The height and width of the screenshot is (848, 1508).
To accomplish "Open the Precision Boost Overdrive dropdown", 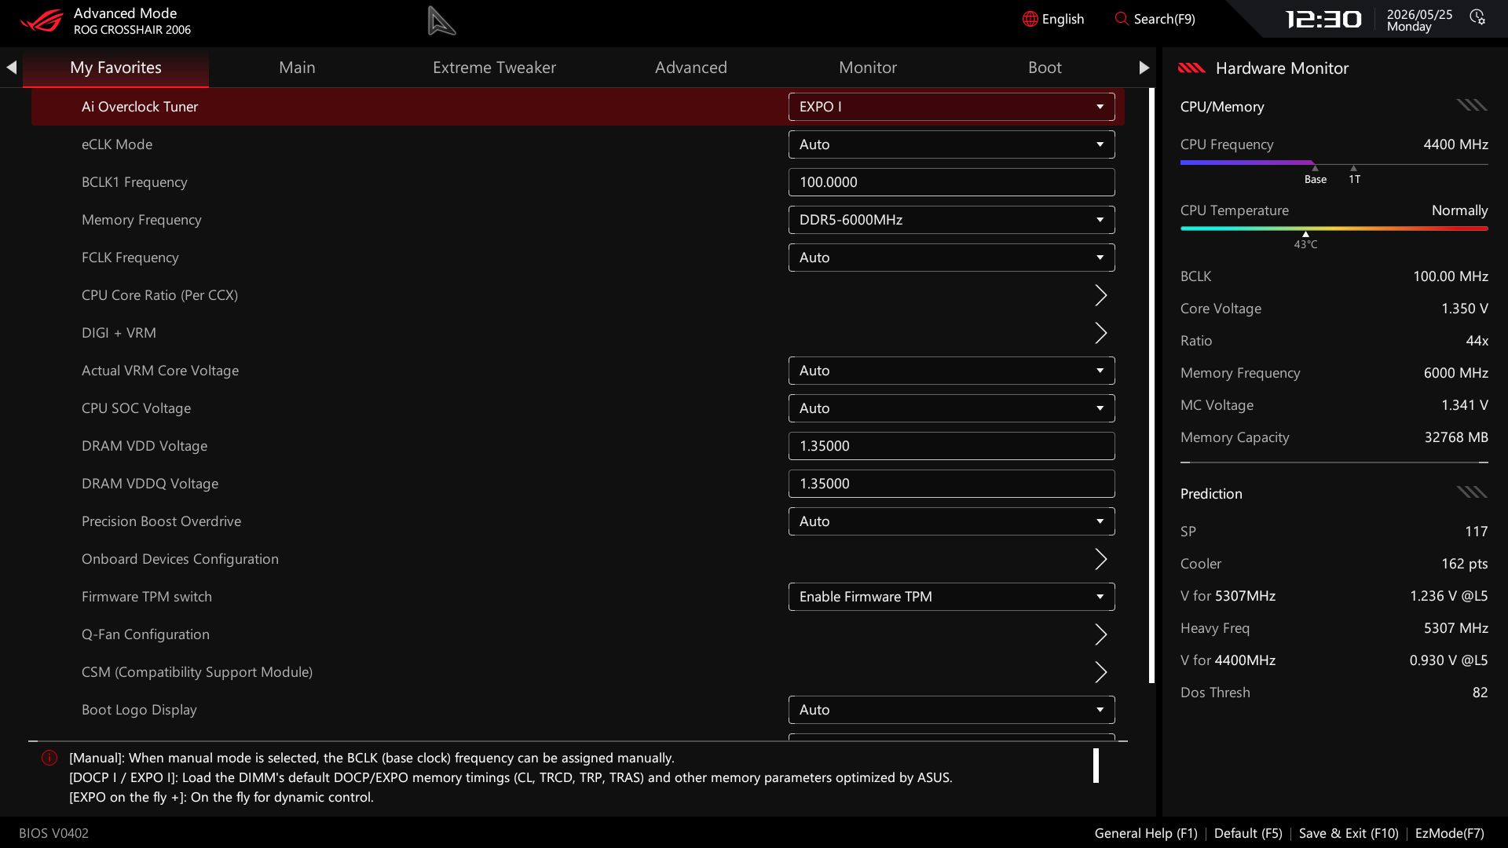I will pos(951,521).
